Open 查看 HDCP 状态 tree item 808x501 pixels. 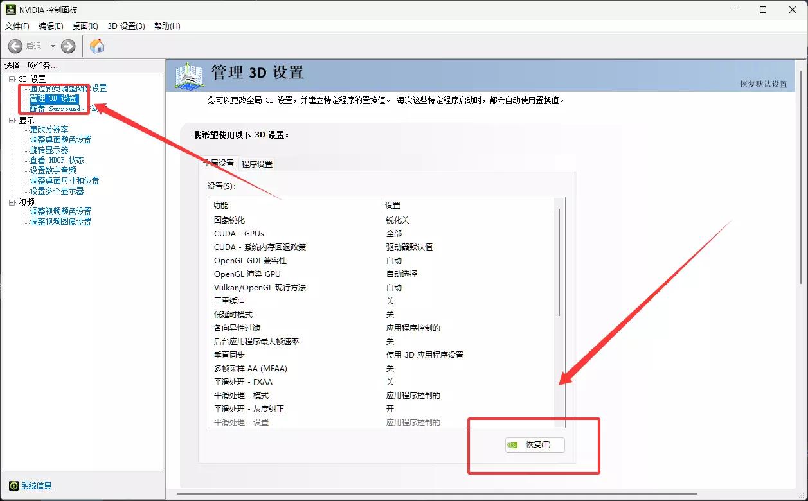tap(57, 161)
